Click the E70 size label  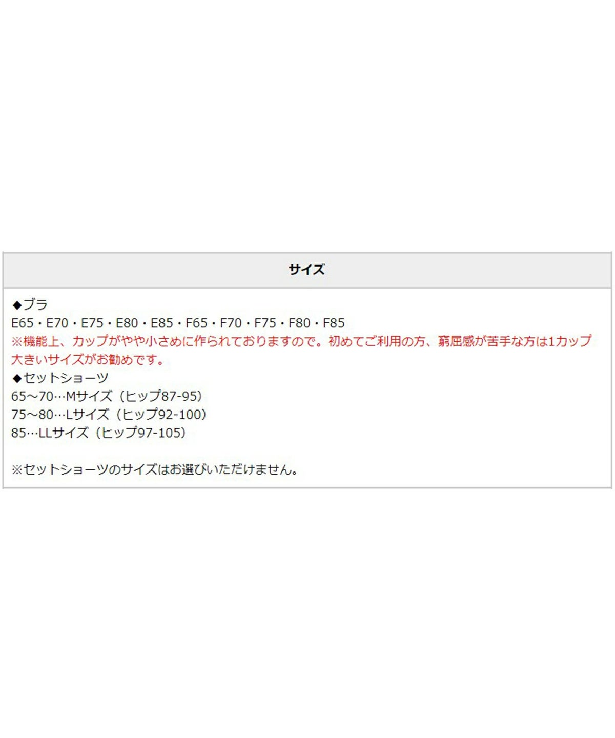pos(57,323)
